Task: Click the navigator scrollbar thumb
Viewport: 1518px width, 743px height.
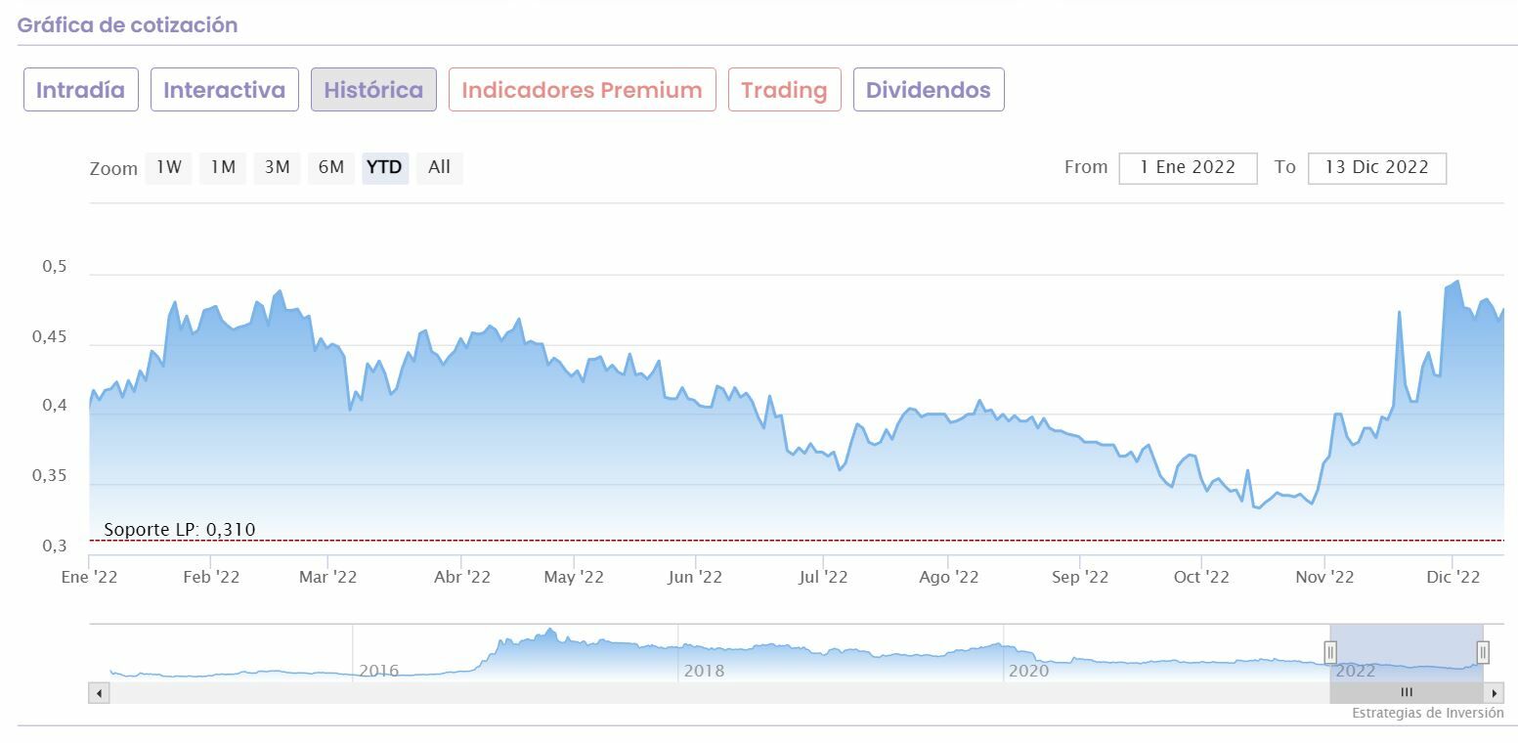Action: [1407, 693]
